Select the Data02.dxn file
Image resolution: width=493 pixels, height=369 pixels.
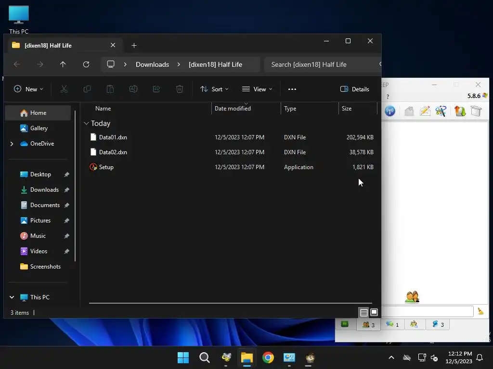click(x=231, y=152)
